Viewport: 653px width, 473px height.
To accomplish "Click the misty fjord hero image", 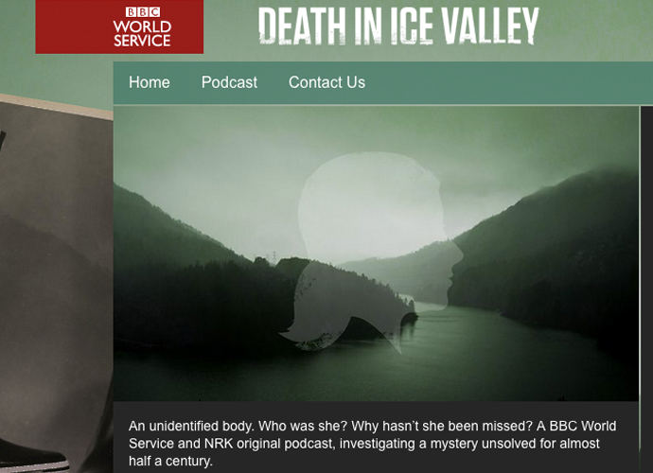I will 376,254.
